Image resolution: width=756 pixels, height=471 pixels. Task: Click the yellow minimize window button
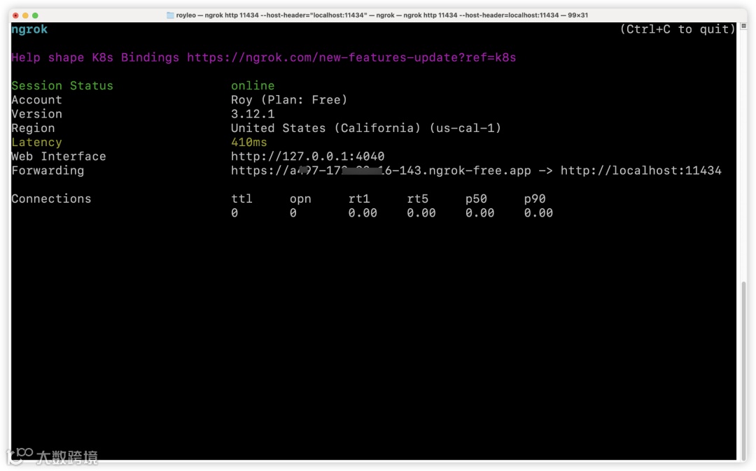tap(25, 15)
